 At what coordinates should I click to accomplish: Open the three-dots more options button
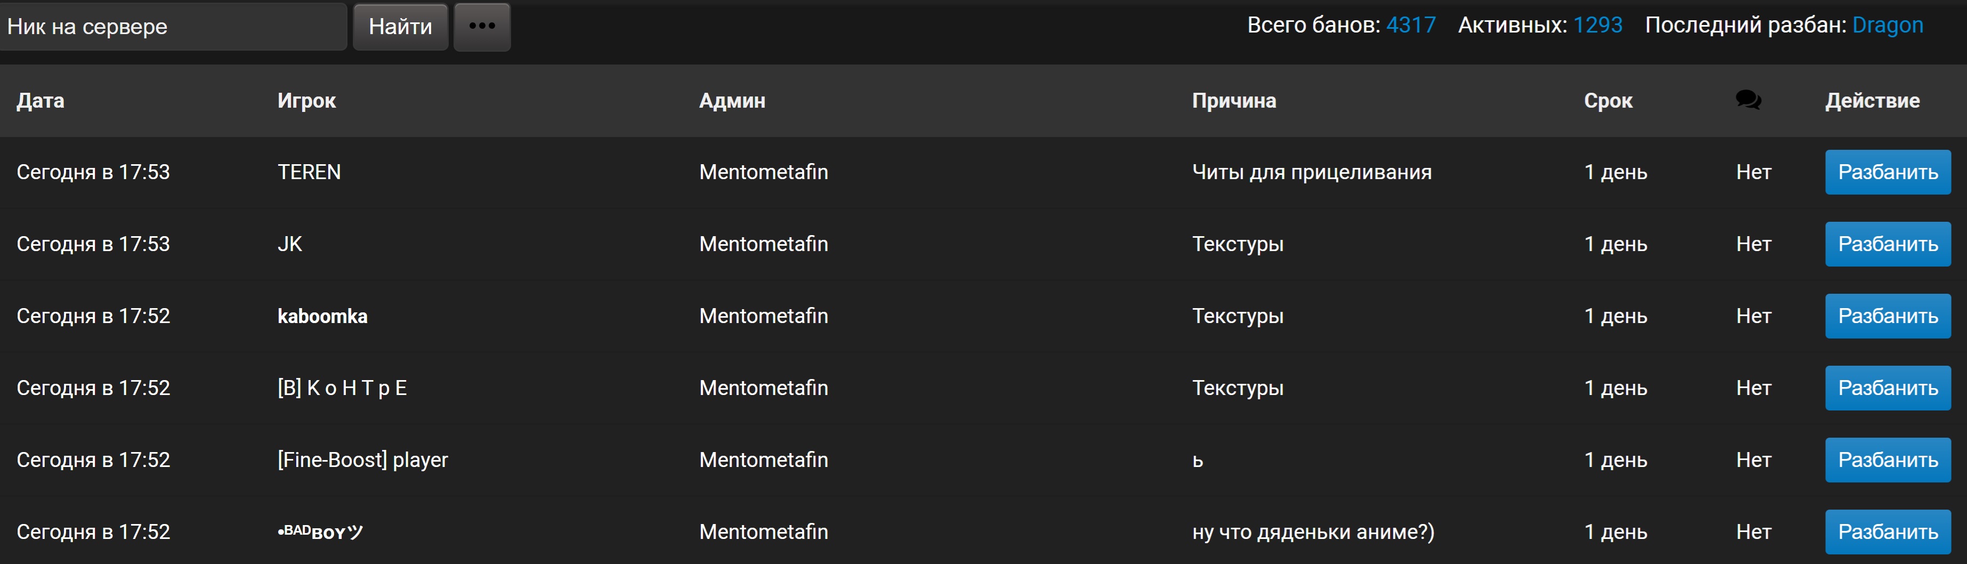tap(482, 27)
